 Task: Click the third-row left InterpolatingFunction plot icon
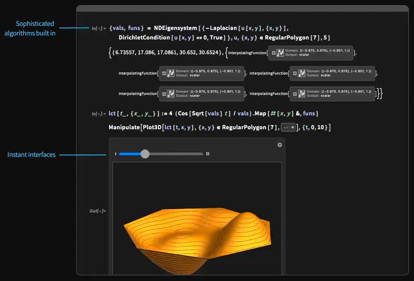pos(171,94)
